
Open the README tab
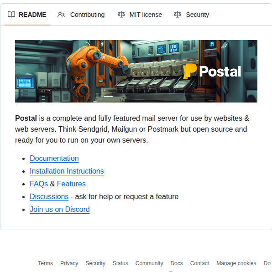pyautogui.click(x=27, y=15)
